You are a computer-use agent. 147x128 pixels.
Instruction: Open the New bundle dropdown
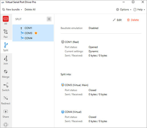(x=12, y=9)
